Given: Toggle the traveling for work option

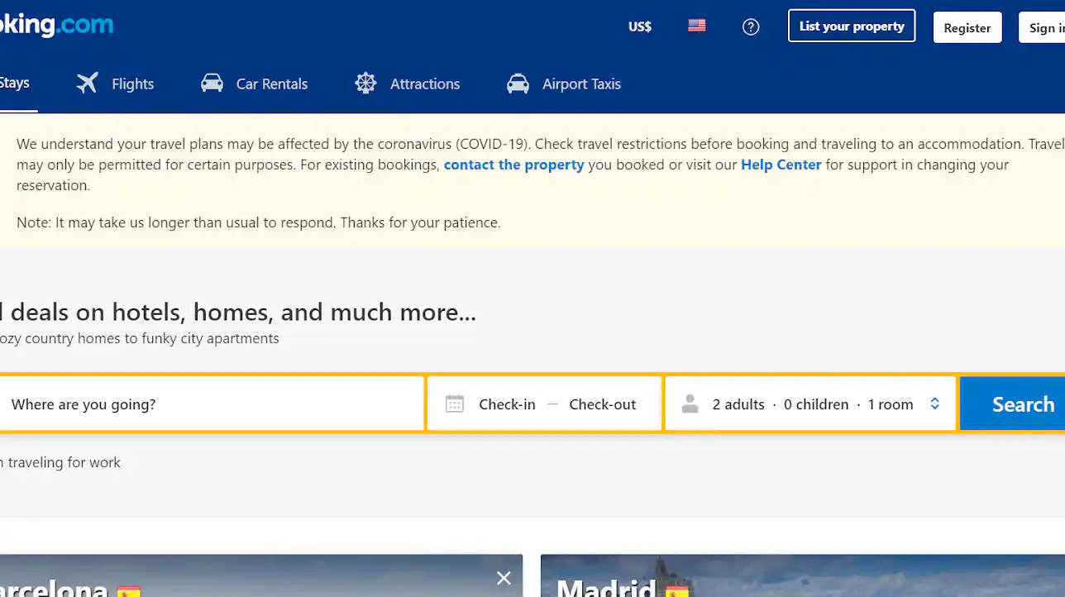Looking at the screenshot, I should pyautogui.click(x=60, y=462).
